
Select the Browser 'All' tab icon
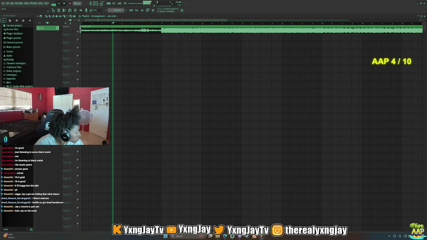tap(3, 20)
